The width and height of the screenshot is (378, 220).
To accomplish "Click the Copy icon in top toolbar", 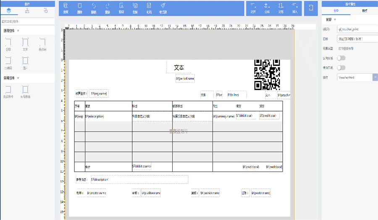I will tap(135, 8).
